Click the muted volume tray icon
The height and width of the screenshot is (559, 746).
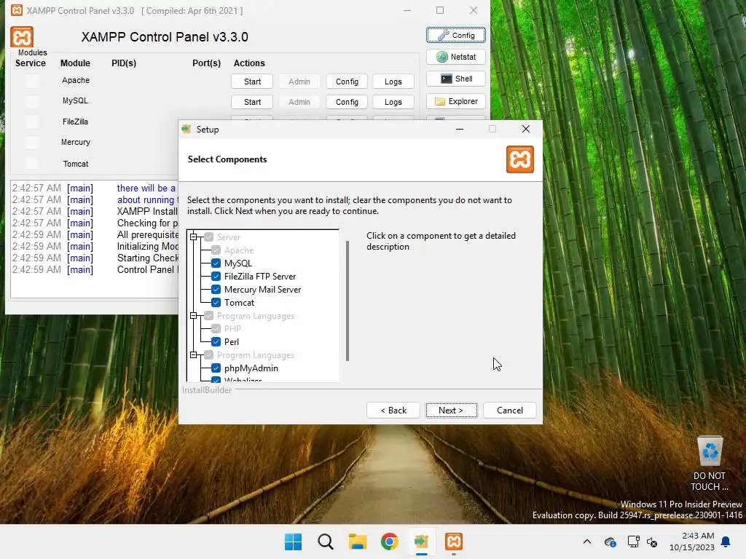pyautogui.click(x=652, y=542)
